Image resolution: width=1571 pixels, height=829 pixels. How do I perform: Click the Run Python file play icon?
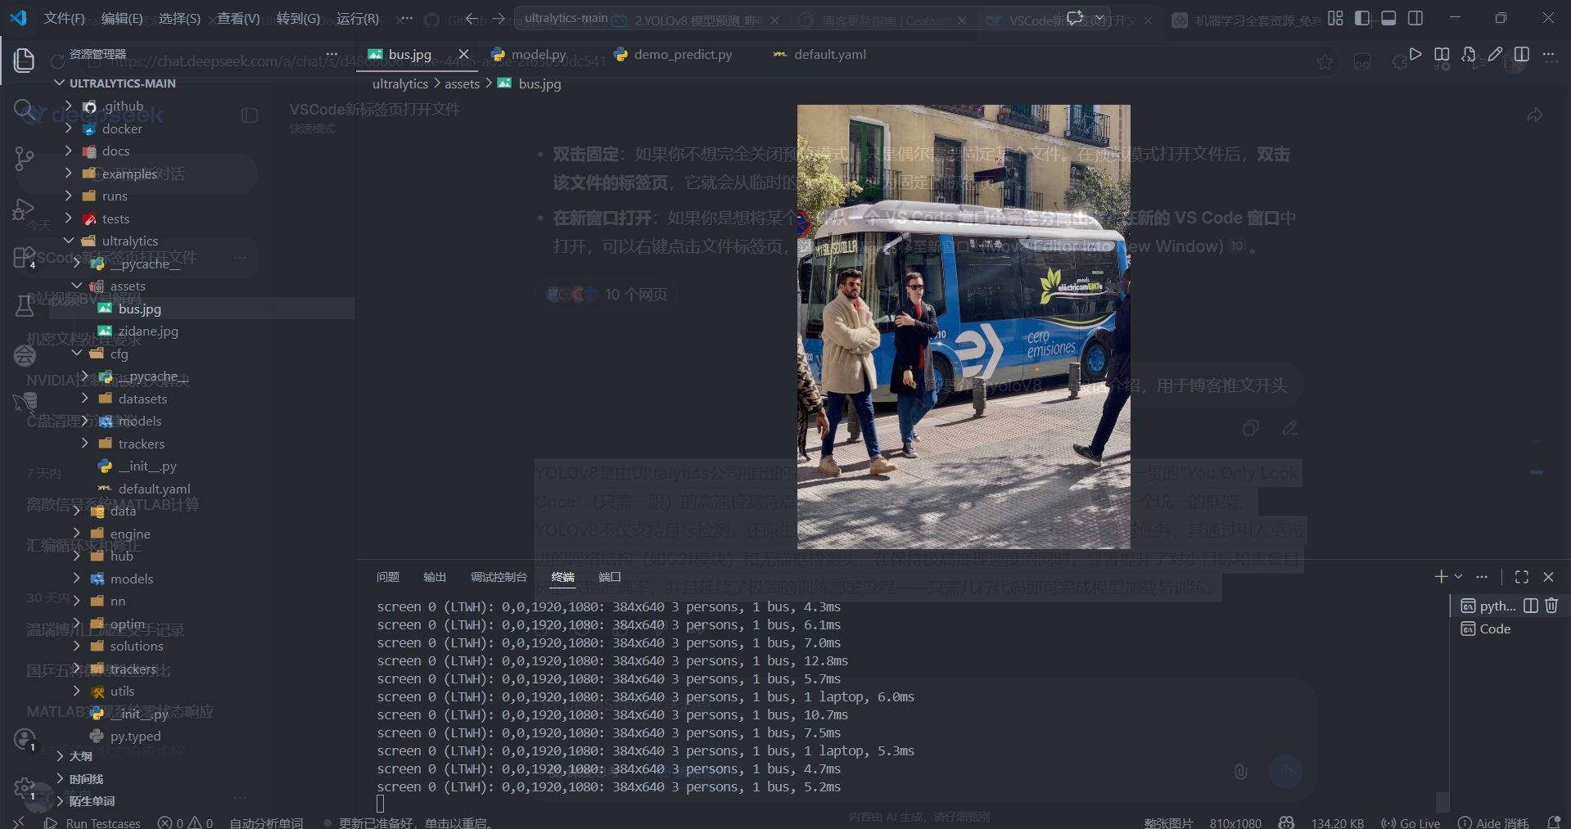tap(1415, 55)
